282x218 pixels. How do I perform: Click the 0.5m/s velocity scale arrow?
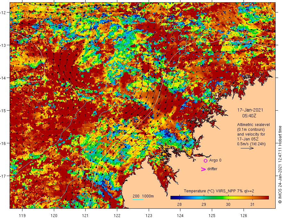pos(247,148)
